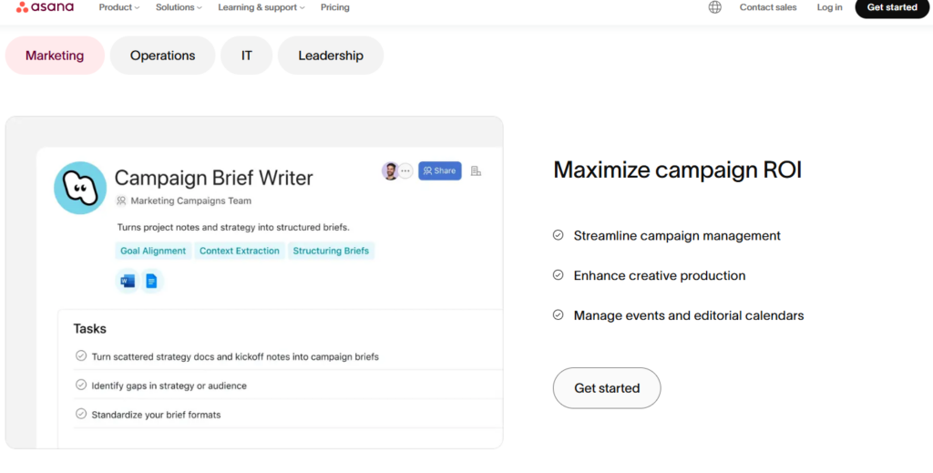This screenshot has height=473, width=933.
Task: Click the Context Extraction tag
Action: coord(240,251)
